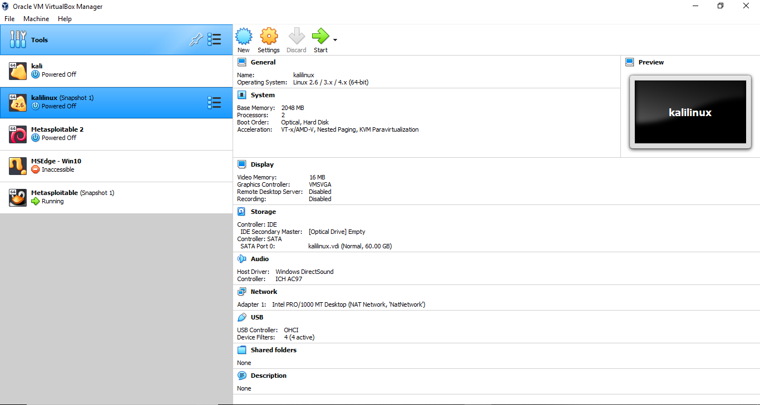
Task: Start the VM with green arrow icon
Action: pyautogui.click(x=320, y=37)
